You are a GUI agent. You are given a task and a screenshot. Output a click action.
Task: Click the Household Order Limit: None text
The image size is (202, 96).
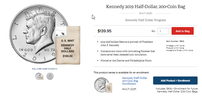pos(179,50)
